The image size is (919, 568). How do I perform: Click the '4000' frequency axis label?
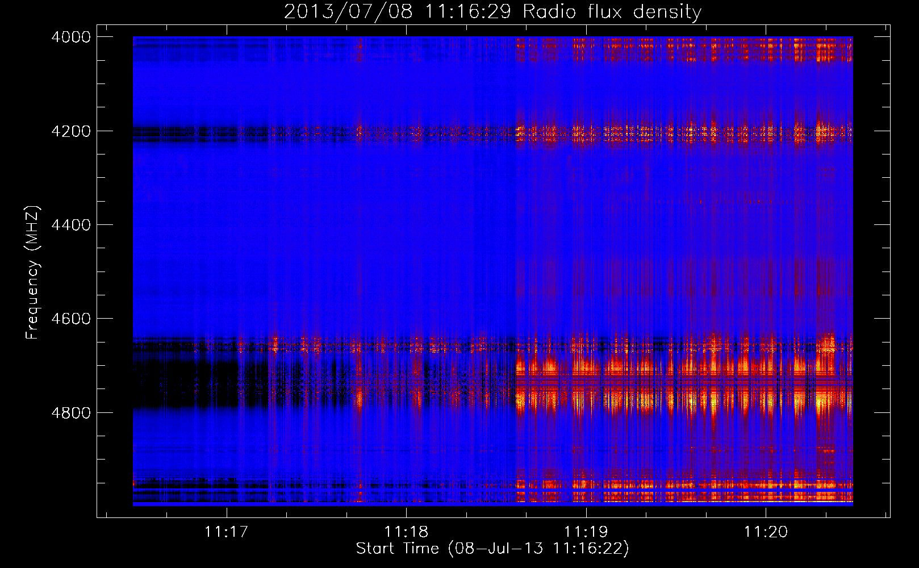(71, 37)
